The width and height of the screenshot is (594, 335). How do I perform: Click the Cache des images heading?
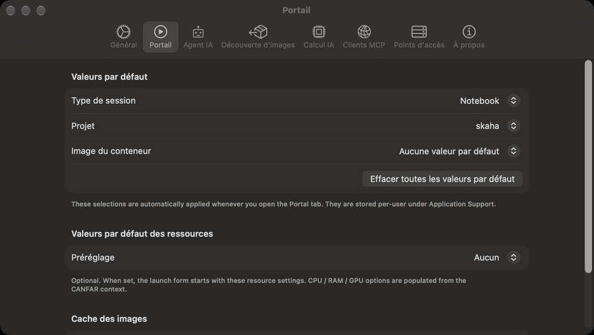pos(109,319)
